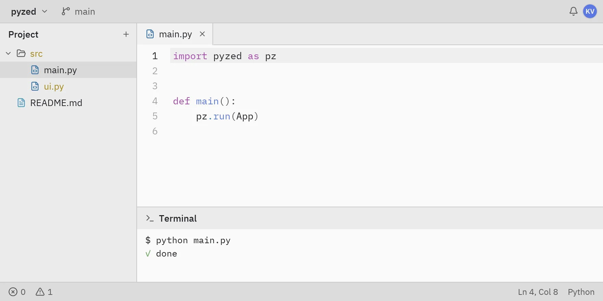Screen dimensions: 603x301
Task: Click the ui.py file icon
Action: tap(35, 87)
